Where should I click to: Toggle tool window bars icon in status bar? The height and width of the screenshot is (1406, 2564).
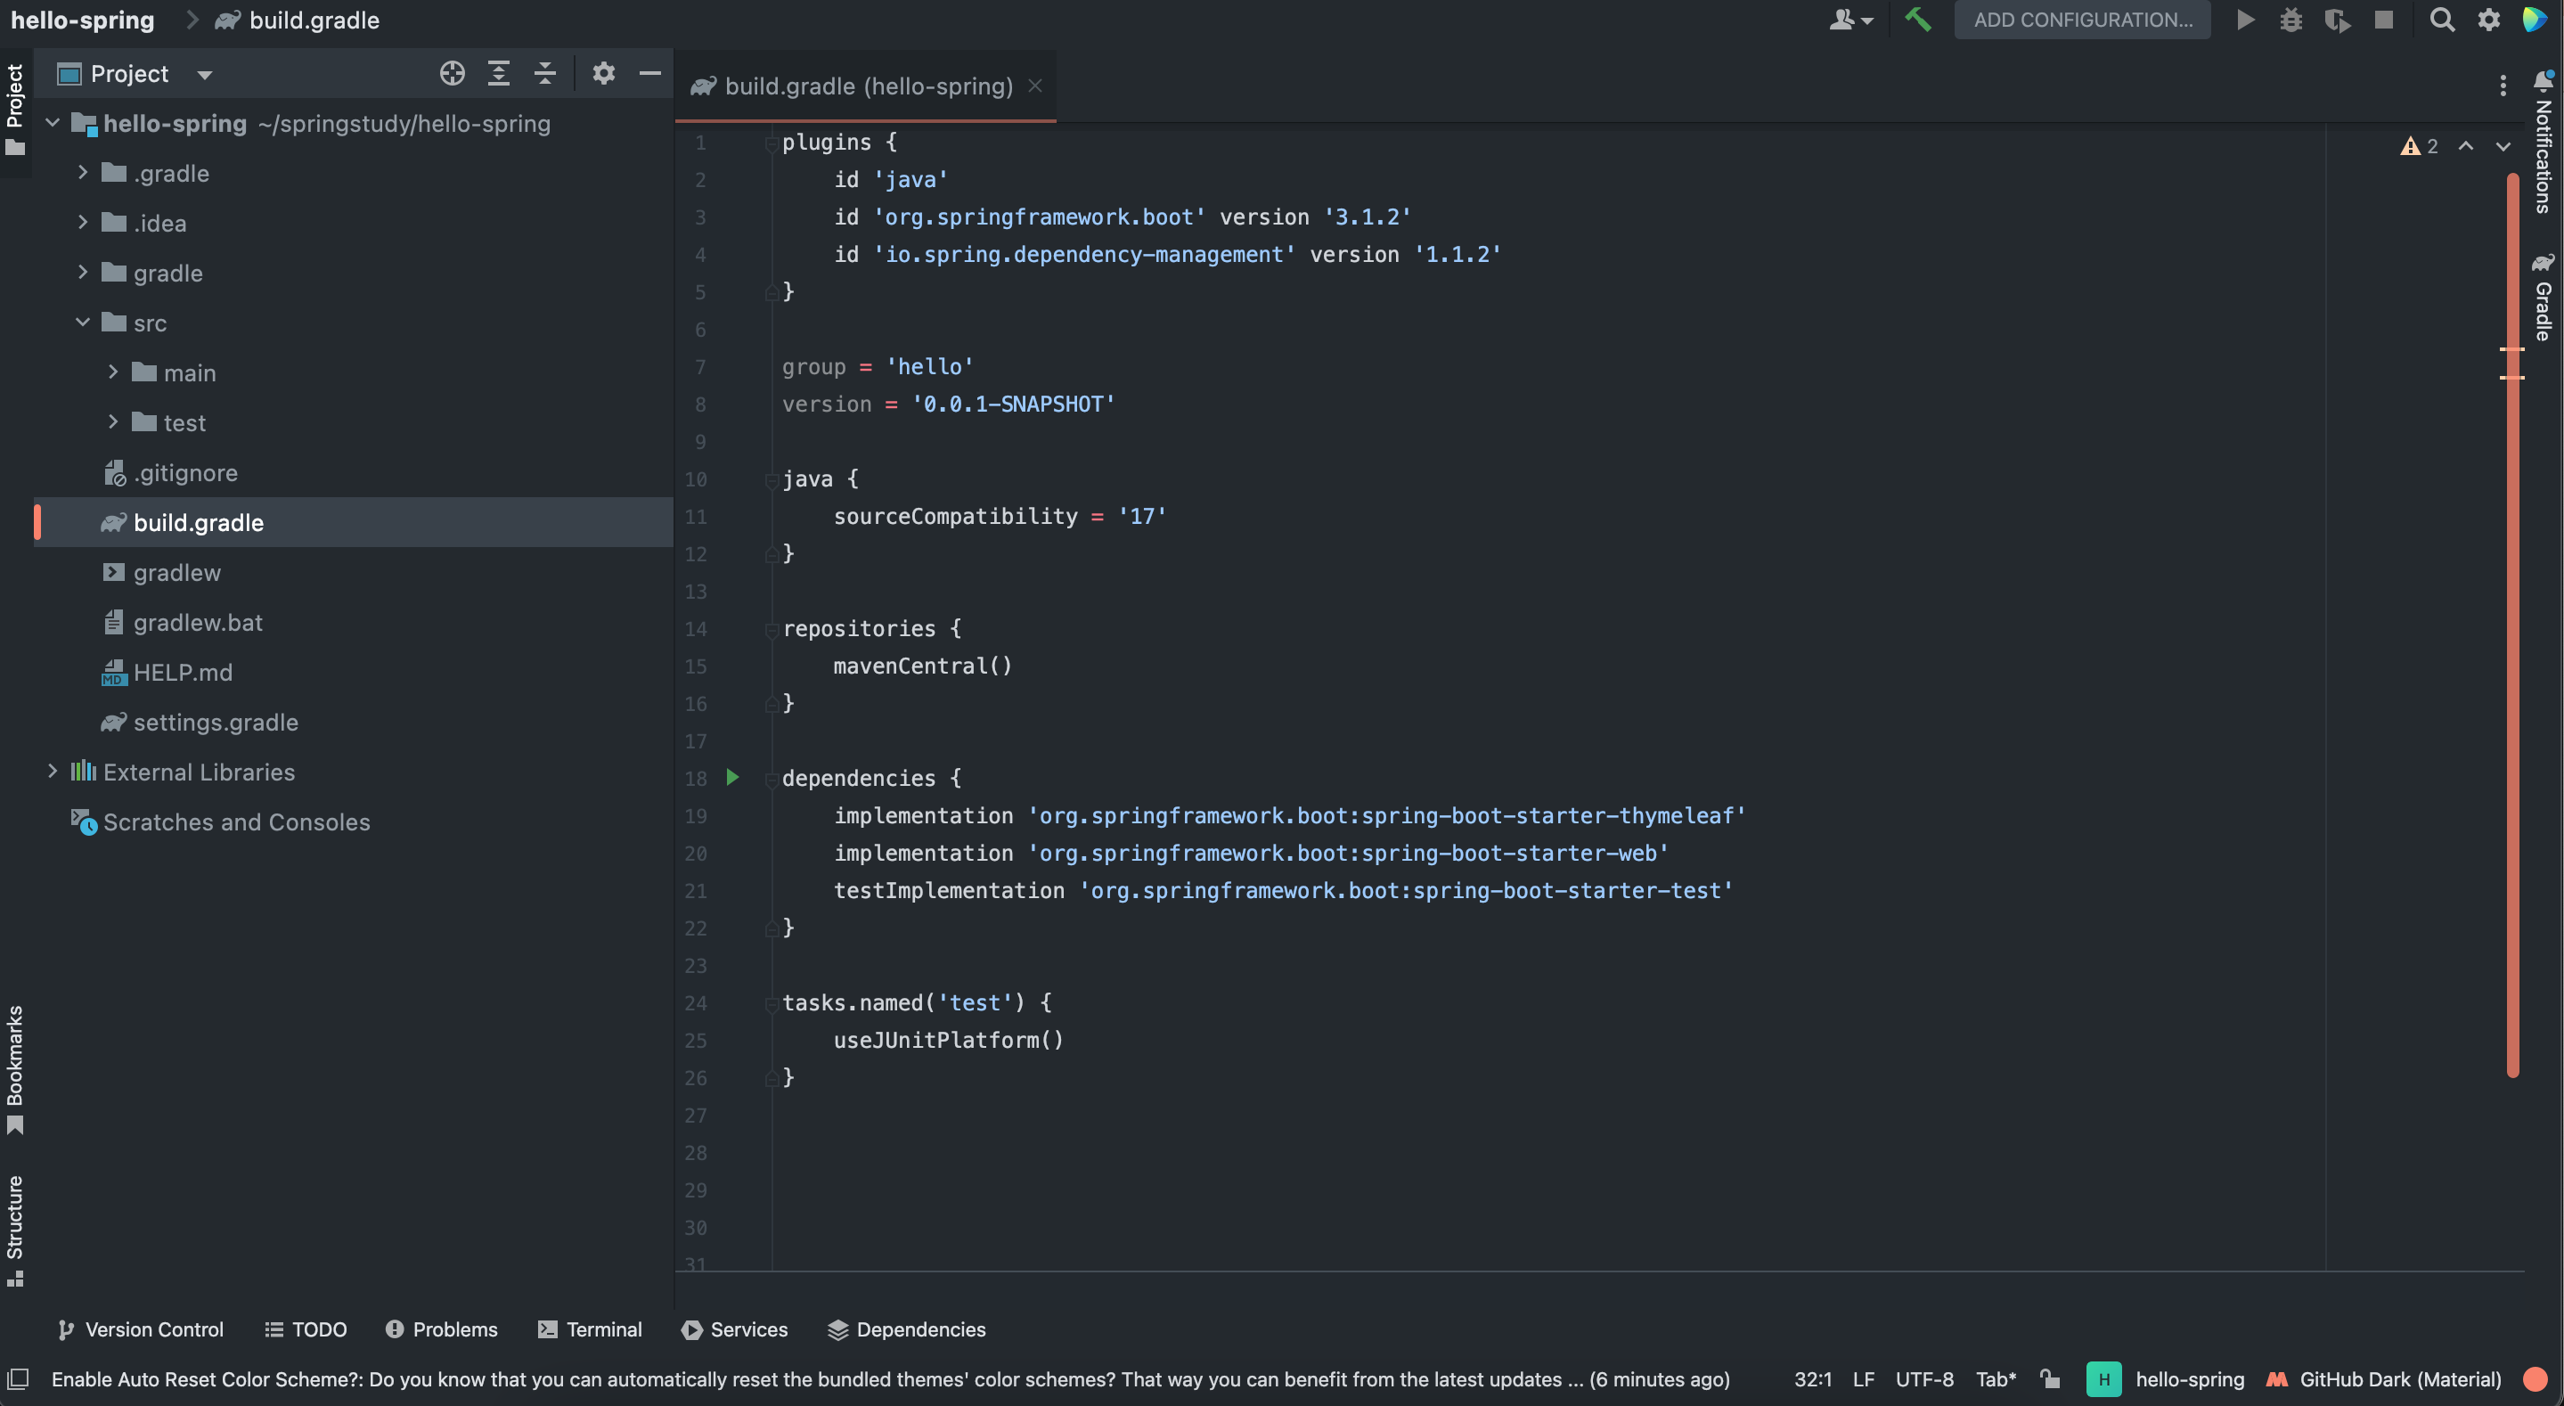click(18, 1379)
